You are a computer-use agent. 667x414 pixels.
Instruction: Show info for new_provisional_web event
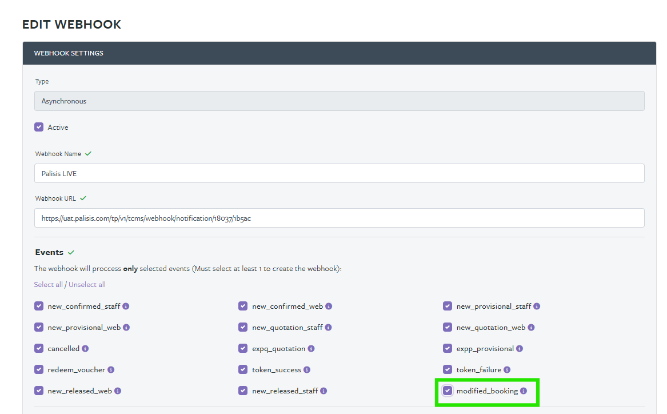(126, 328)
